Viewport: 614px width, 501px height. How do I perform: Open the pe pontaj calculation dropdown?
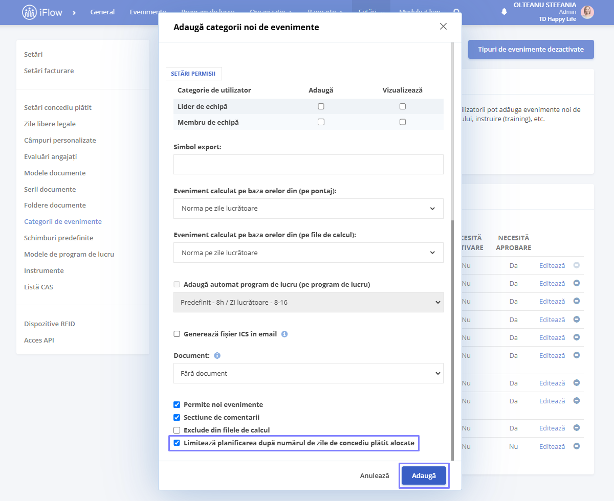[309, 209]
